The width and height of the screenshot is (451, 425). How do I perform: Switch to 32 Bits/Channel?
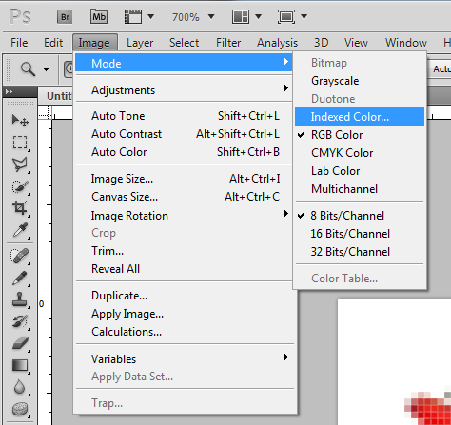[x=360, y=252]
